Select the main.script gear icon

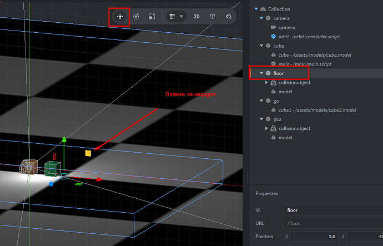point(273,64)
